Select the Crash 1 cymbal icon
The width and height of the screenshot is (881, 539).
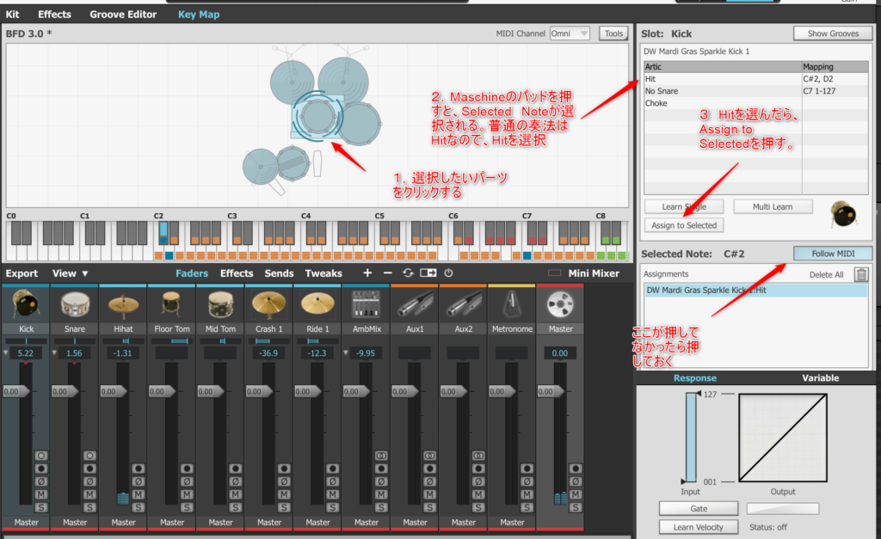(268, 303)
